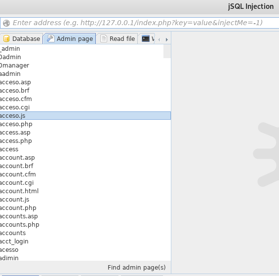Screen dimensions: 279x276
Task: Select account.brf in the list
Action: click(x=85, y=166)
